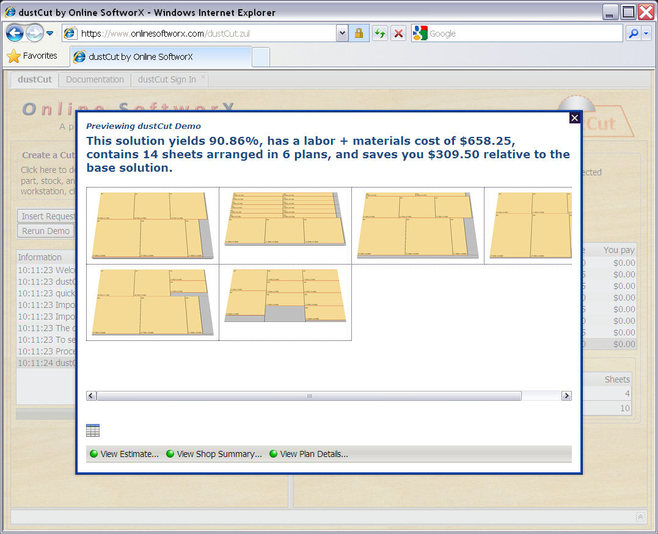Close the dustCut Sign In tab
This screenshot has height=534, width=658.
(x=203, y=77)
